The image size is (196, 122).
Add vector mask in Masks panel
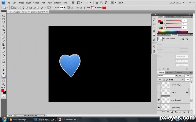click(187, 39)
